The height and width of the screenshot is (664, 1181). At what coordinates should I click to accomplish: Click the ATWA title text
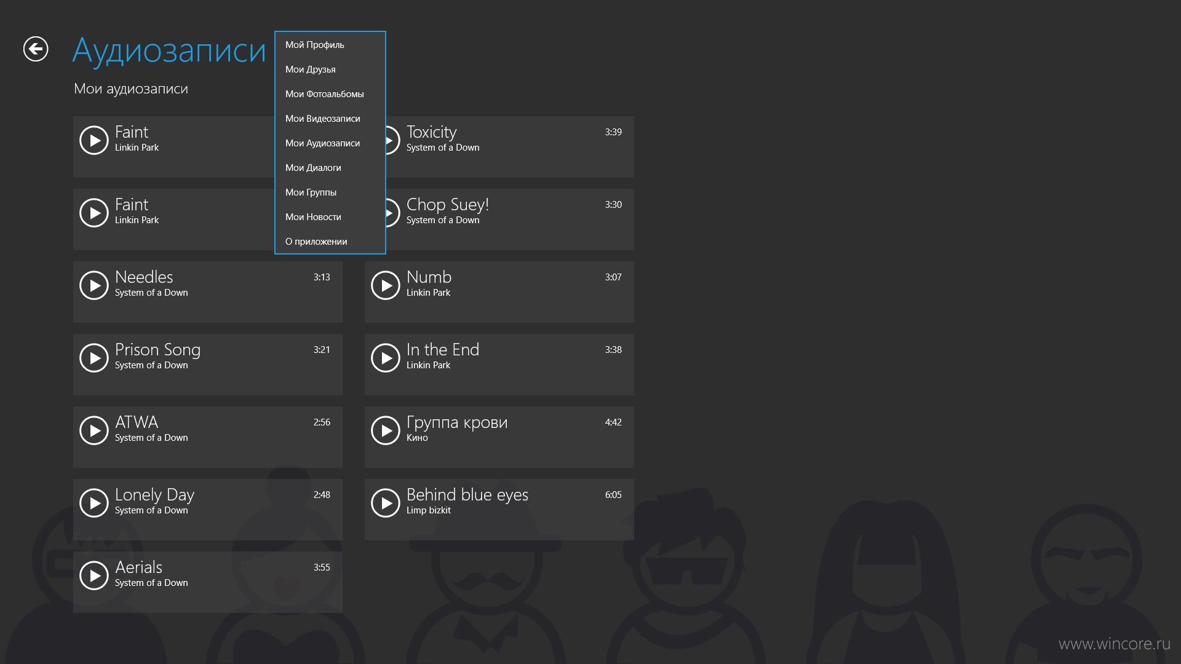pos(137,422)
